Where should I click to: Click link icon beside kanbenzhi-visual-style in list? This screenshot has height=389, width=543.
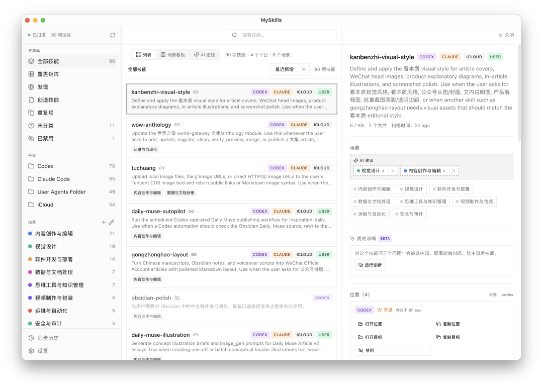pos(196,92)
